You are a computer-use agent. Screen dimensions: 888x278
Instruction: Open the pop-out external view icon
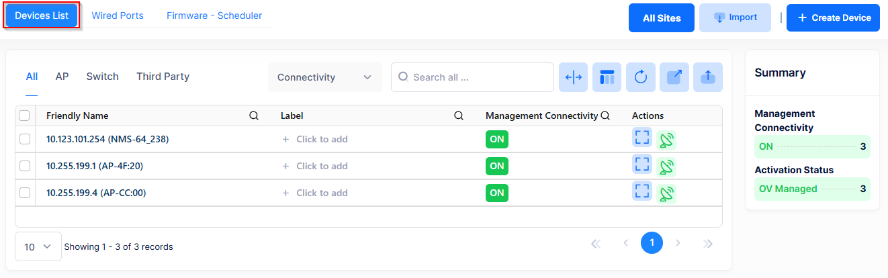tap(674, 77)
